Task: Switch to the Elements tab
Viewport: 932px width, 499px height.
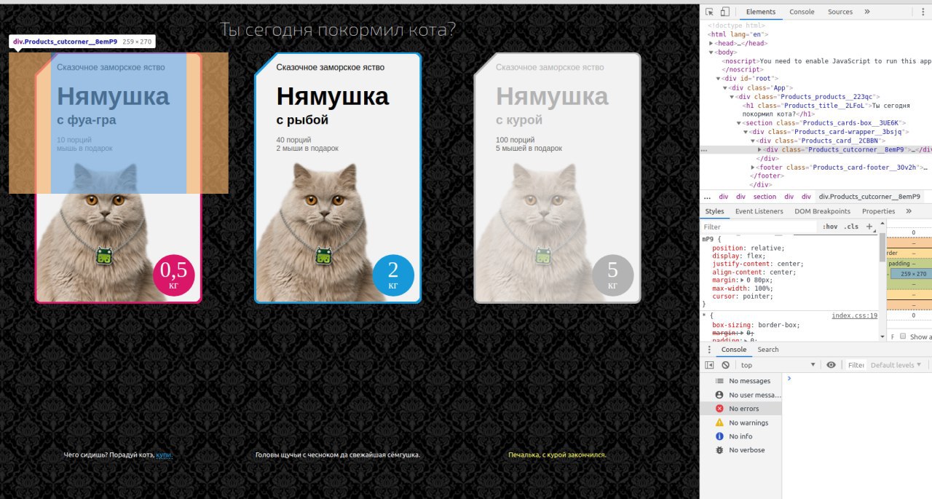Action: click(761, 12)
